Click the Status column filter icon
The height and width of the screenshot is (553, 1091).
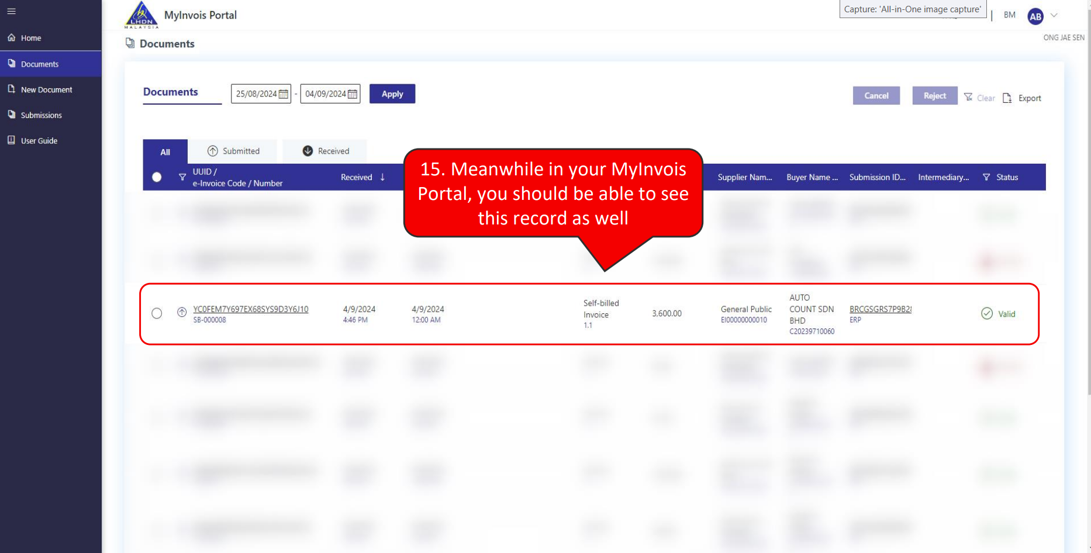[x=986, y=177]
